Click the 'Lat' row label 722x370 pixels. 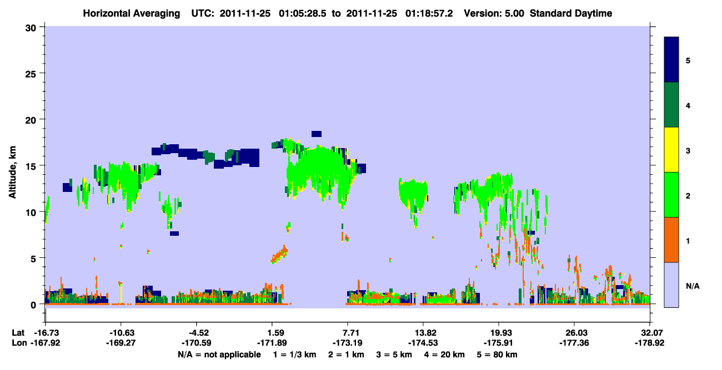click(x=18, y=332)
